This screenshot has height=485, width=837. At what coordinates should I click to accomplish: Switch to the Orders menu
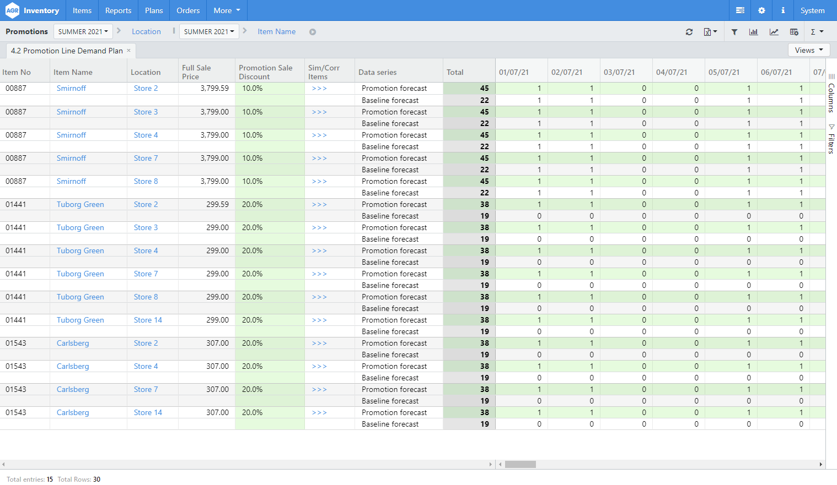(x=187, y=10)
